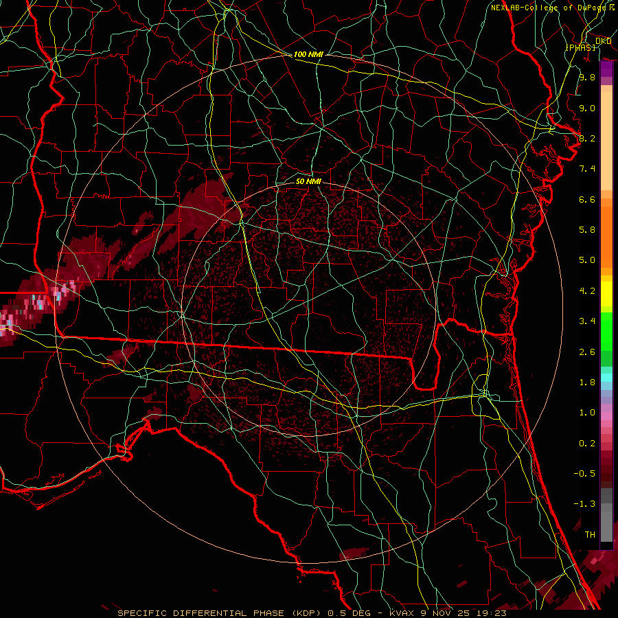Click the 1.0 scale value
The image size is (618, 618).
click(x=587, y=413)
